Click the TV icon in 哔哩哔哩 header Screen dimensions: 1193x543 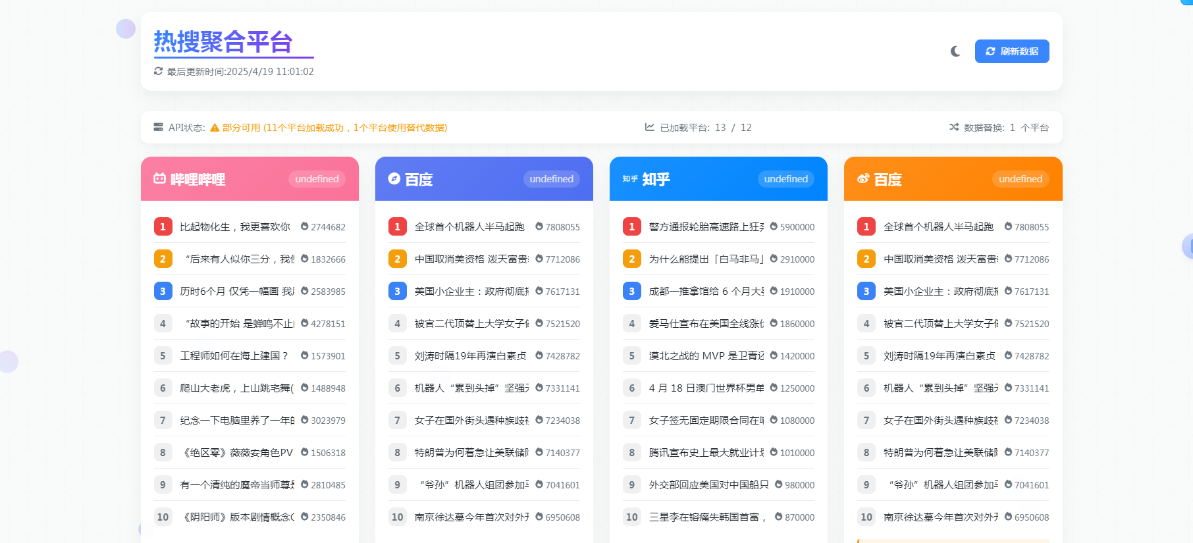[x=159, y=178]
